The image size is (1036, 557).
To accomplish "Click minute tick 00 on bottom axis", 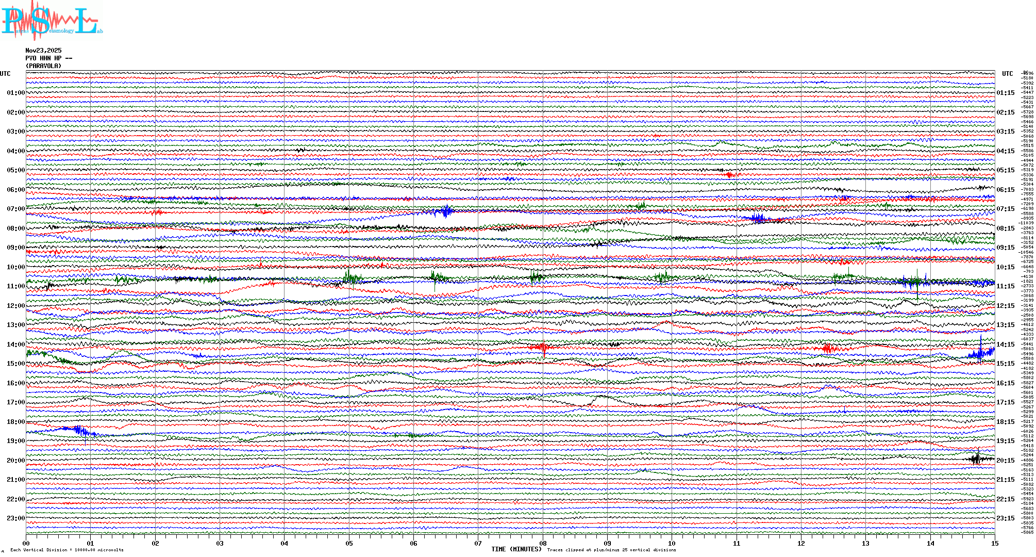I will pyautogui.click(x=26, y=543).
